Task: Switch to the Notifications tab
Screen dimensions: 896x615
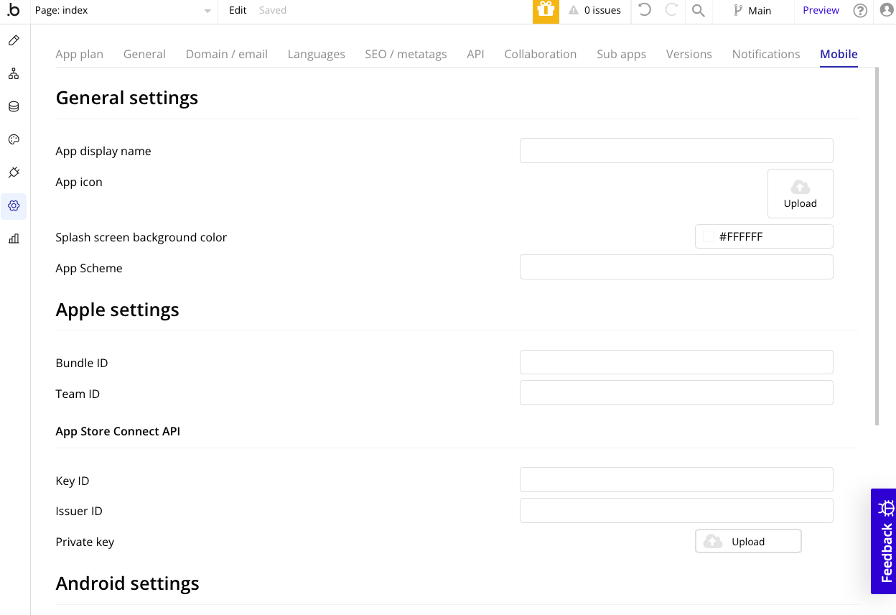Action: click(766, 54)
